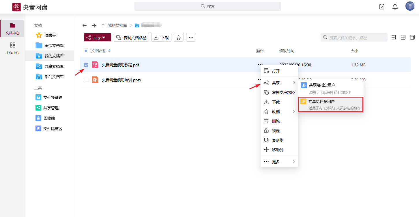
Task: Click the 下载 button in toolbar
Action: (161, 38)
